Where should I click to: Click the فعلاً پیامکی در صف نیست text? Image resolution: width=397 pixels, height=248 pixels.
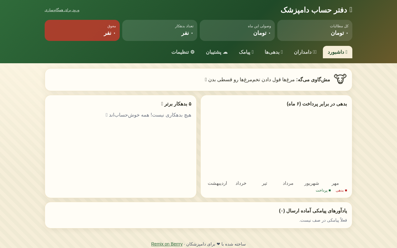(323, 220)
